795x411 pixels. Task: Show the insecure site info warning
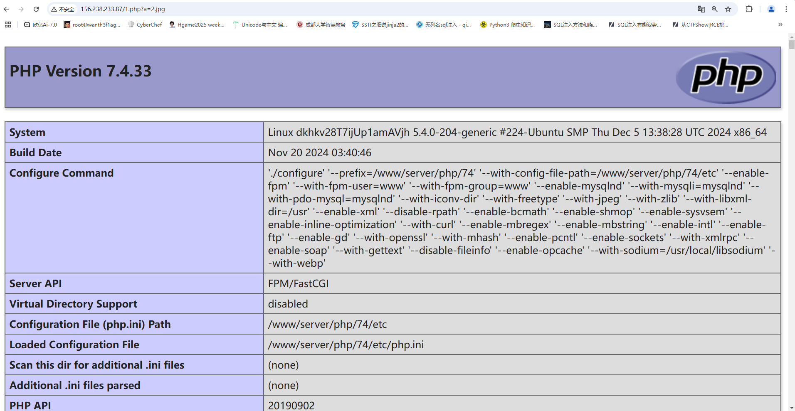(63, 9)
